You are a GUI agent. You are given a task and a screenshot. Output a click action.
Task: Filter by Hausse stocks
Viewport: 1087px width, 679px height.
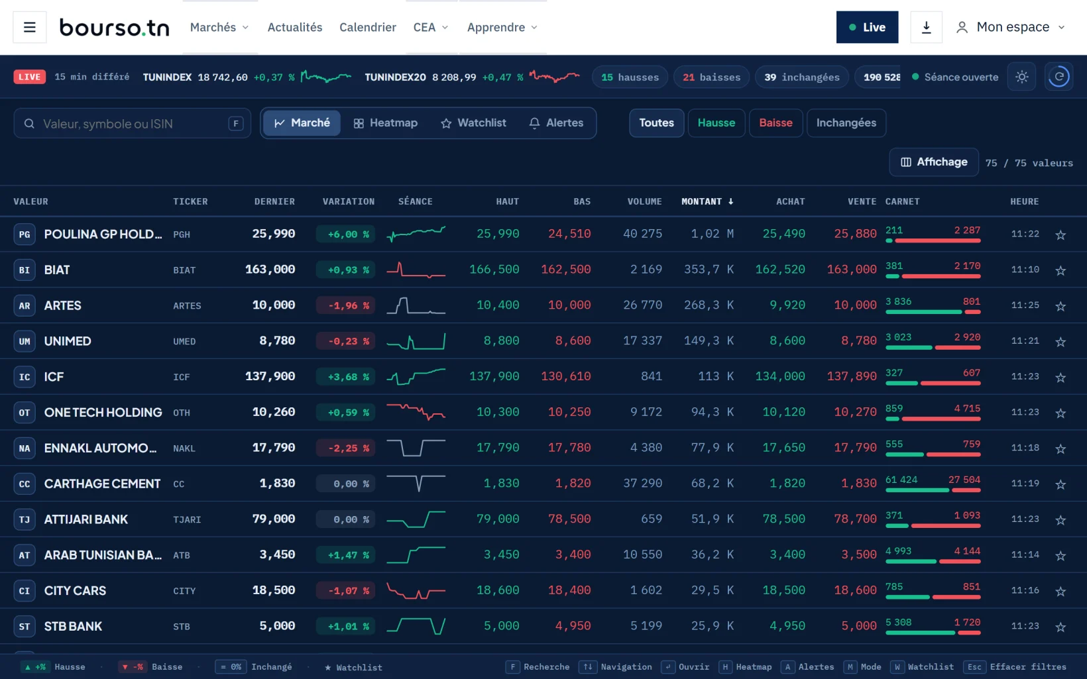(x=716, y=123)
